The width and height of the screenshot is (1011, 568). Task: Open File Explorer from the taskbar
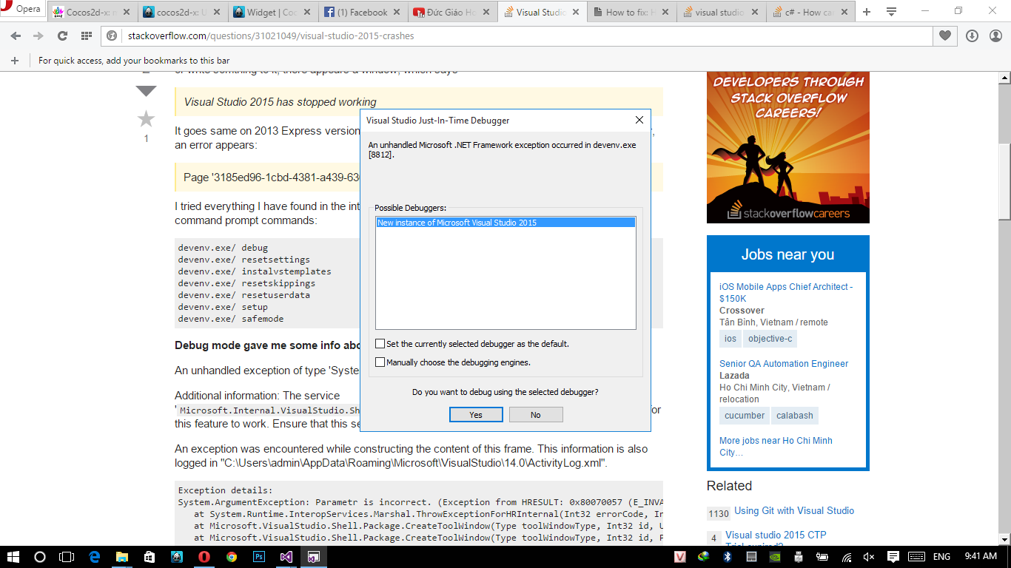122,557
